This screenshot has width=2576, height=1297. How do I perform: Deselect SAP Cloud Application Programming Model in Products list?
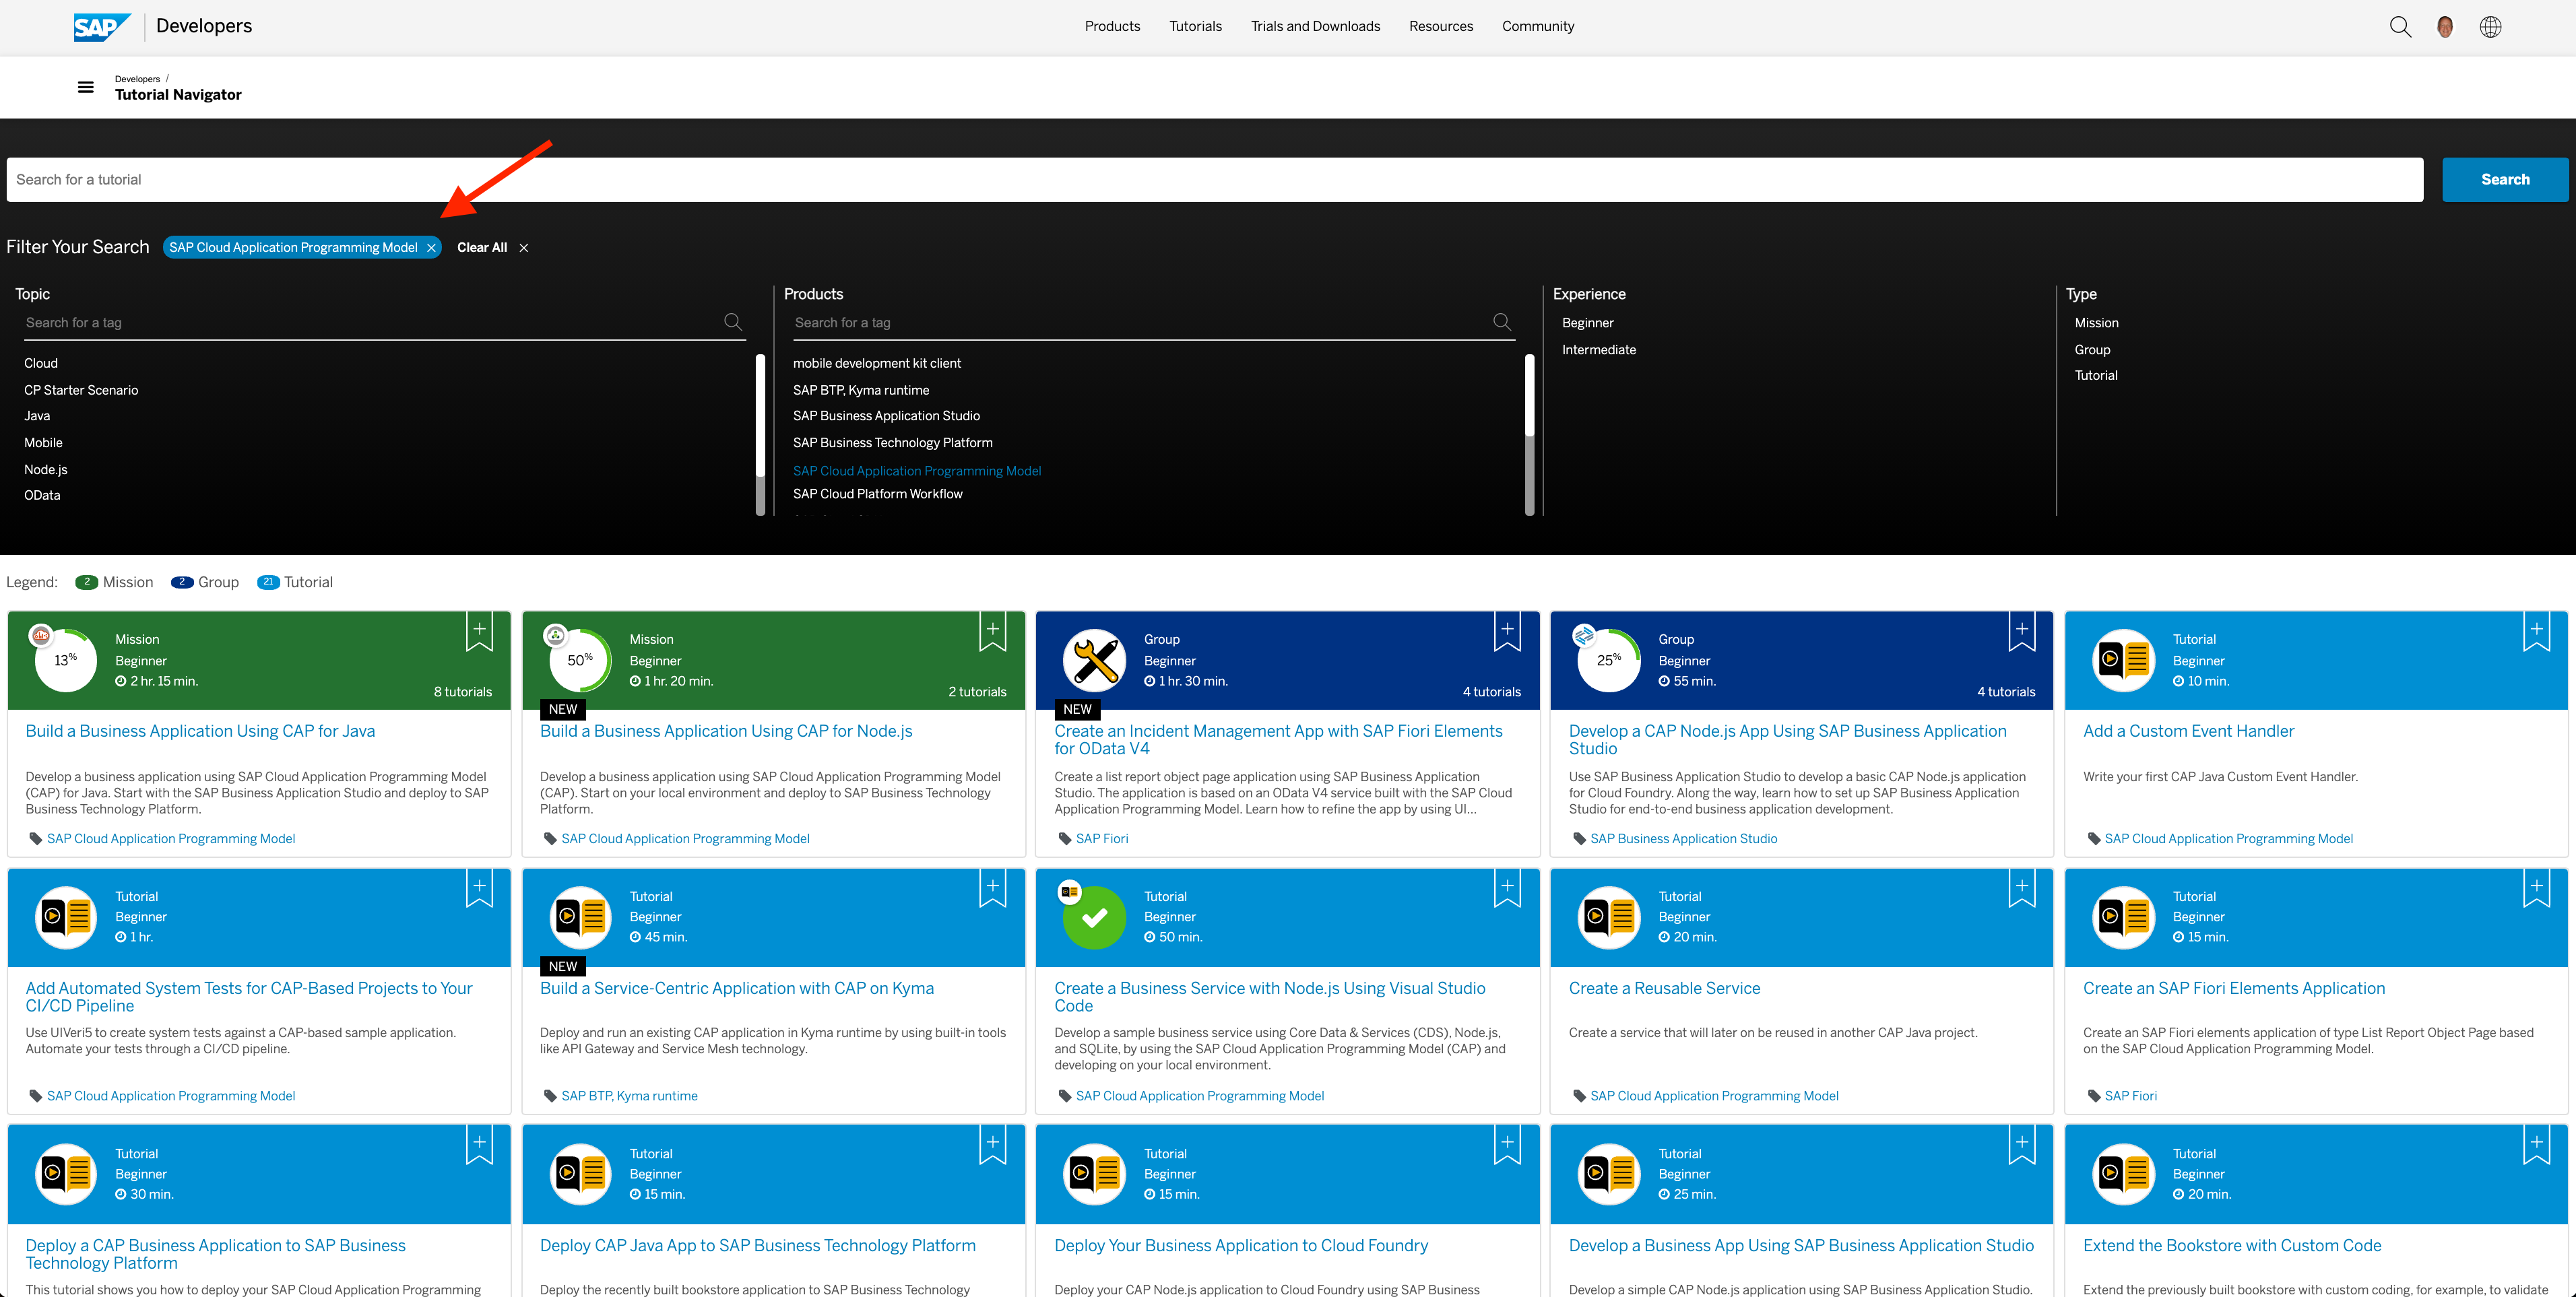917,471
